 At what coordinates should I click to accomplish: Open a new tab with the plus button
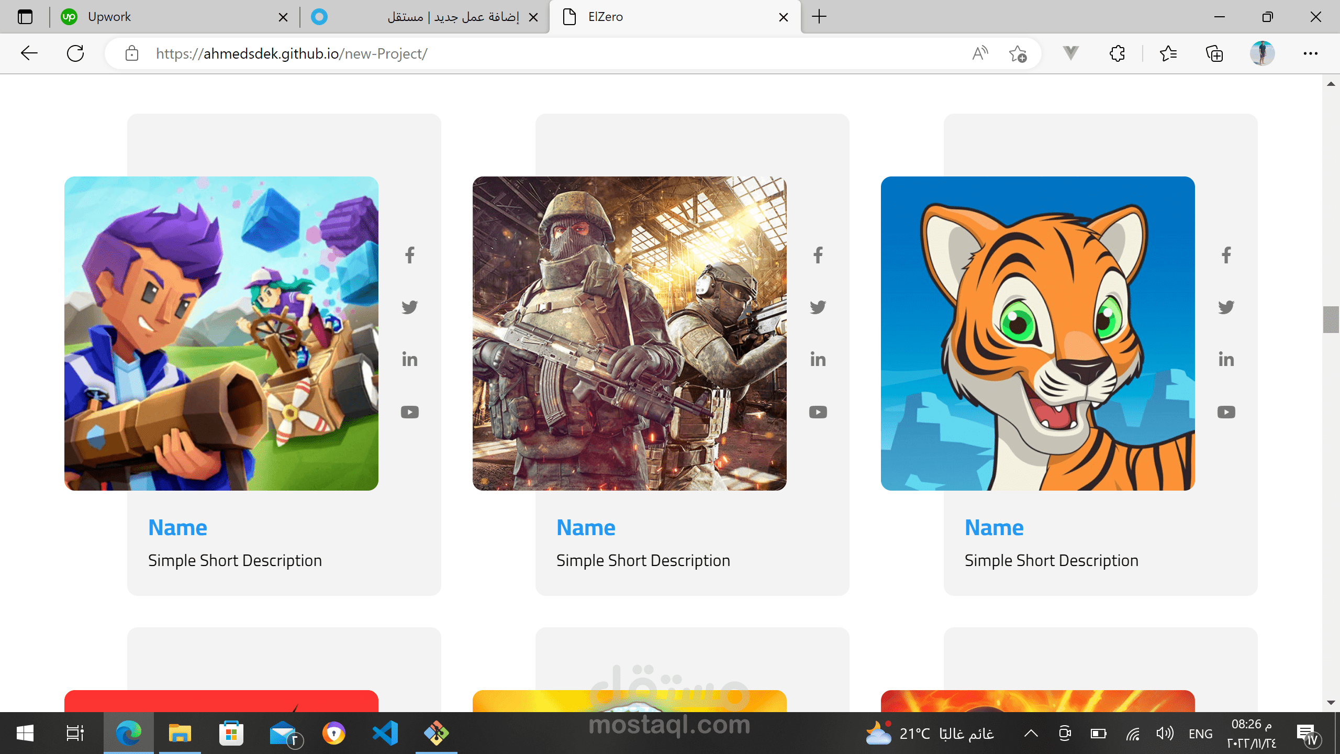pyautogui.click(x=819, y=17)
